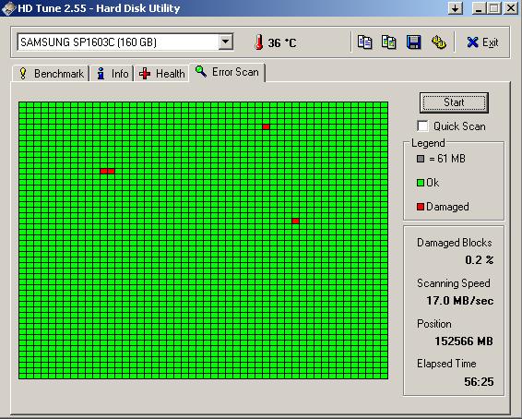This screenshot has height=419, width=522.
Task: Select the SAMSUNG SP1603C drive field
Action: coord(125,42)
